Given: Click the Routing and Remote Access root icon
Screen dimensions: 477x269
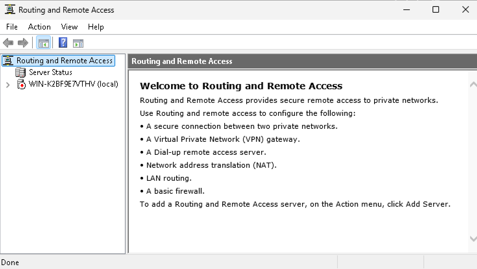Looking at the screenshot, I should 8,61.
